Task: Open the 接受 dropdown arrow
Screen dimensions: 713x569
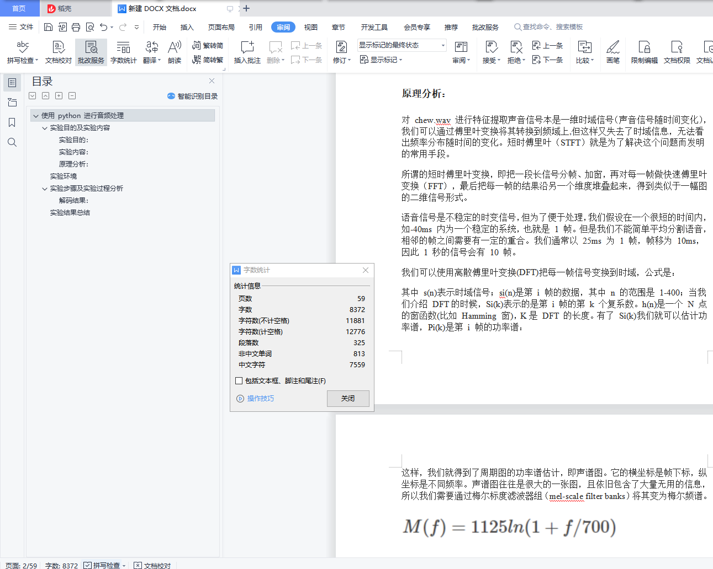Action: click(x=499, y=61)
